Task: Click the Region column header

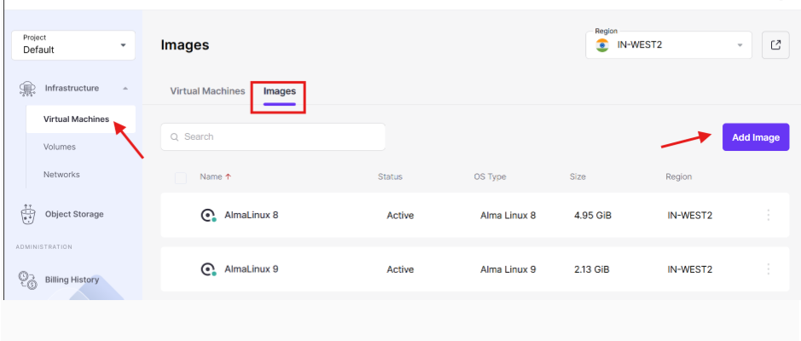Action: [x=678, y=176]
